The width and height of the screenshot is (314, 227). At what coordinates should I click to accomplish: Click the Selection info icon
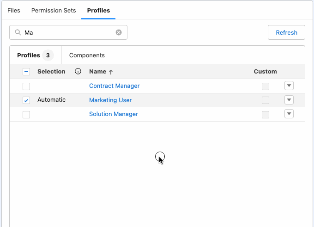(78, 72)
